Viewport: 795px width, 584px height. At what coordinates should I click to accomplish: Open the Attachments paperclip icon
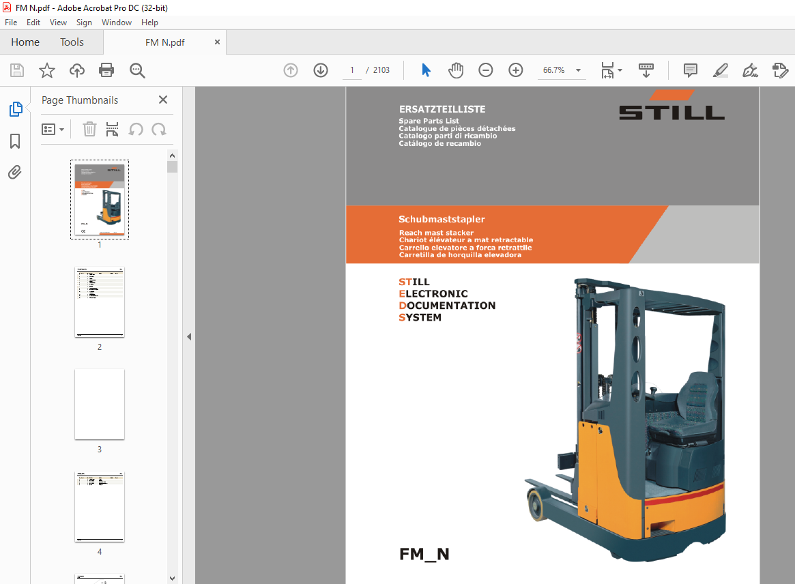click(x=15, y=173)
